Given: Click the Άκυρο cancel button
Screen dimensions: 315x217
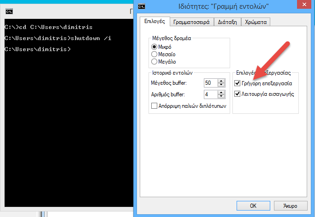Looking at the screenshot, I should 291,205.
